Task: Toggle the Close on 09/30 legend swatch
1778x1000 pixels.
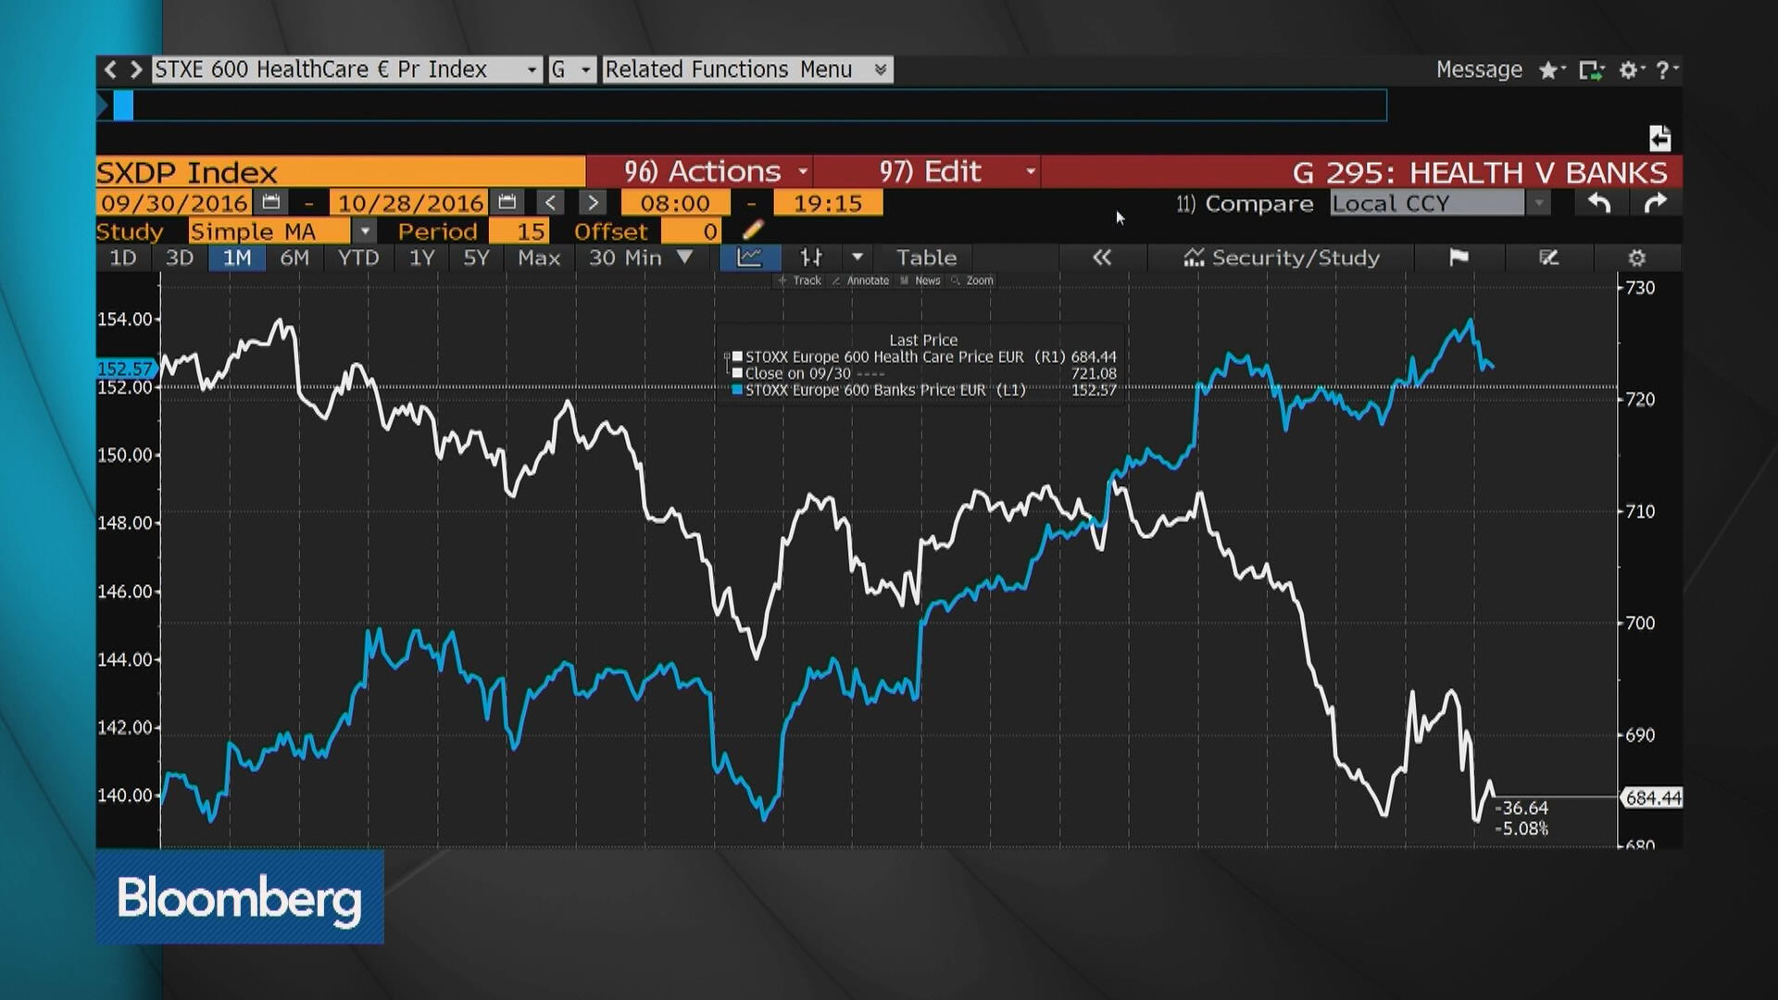Action: coord(737,373)
